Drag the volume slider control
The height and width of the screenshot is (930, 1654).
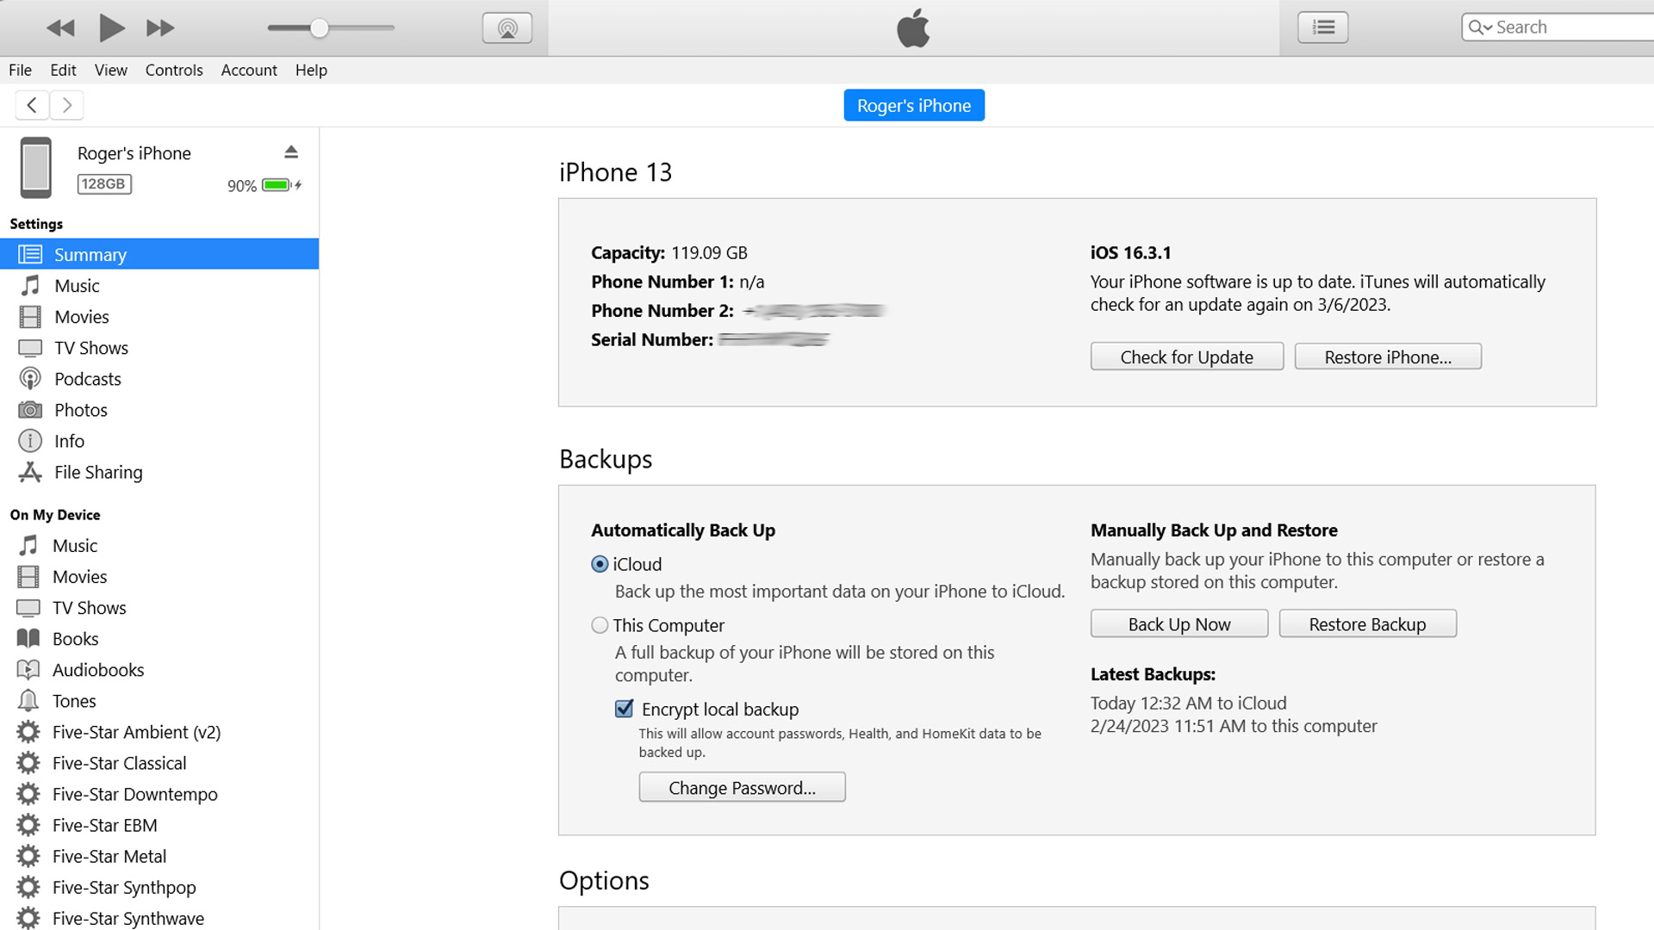point(318,28)
